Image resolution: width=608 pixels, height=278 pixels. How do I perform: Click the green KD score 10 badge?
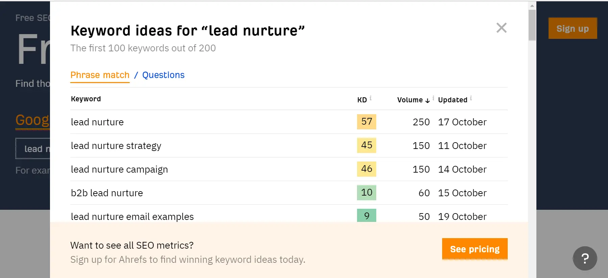(x=366, y=193)
